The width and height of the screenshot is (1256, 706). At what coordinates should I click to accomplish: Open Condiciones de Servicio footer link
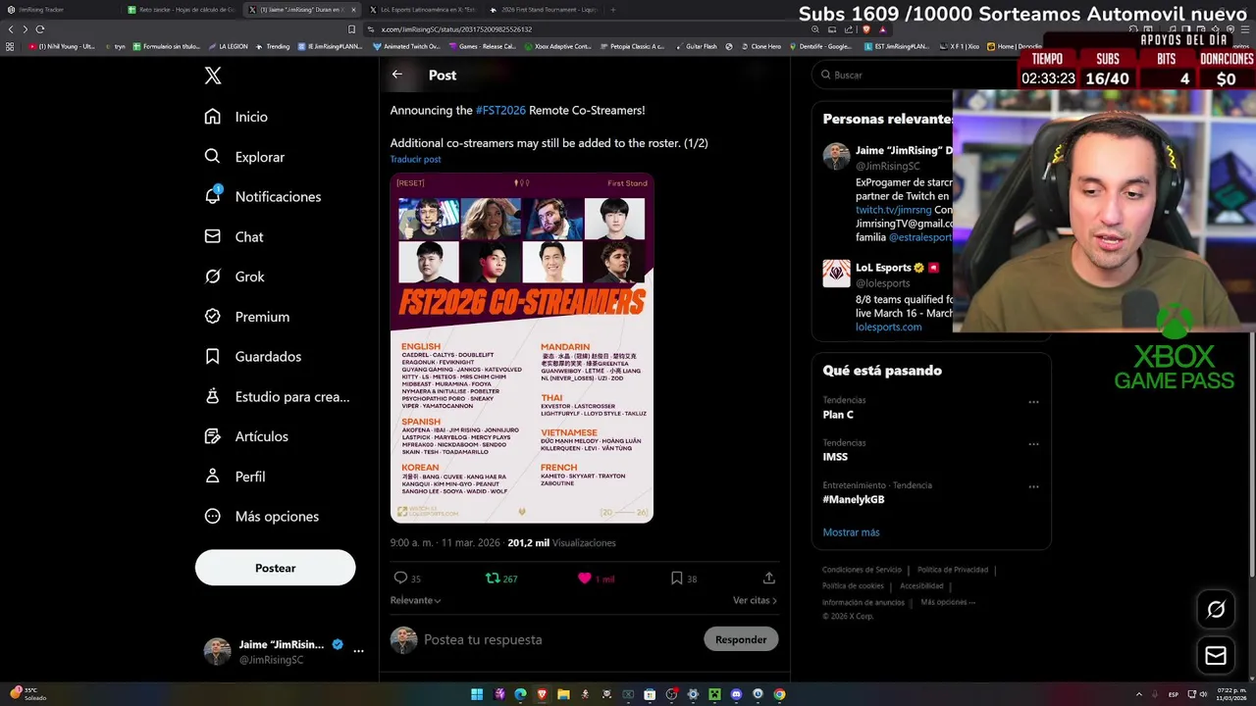862,570
